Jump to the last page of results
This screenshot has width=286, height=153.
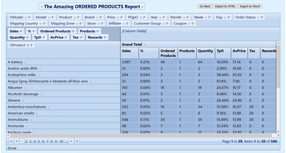(77, 141)
